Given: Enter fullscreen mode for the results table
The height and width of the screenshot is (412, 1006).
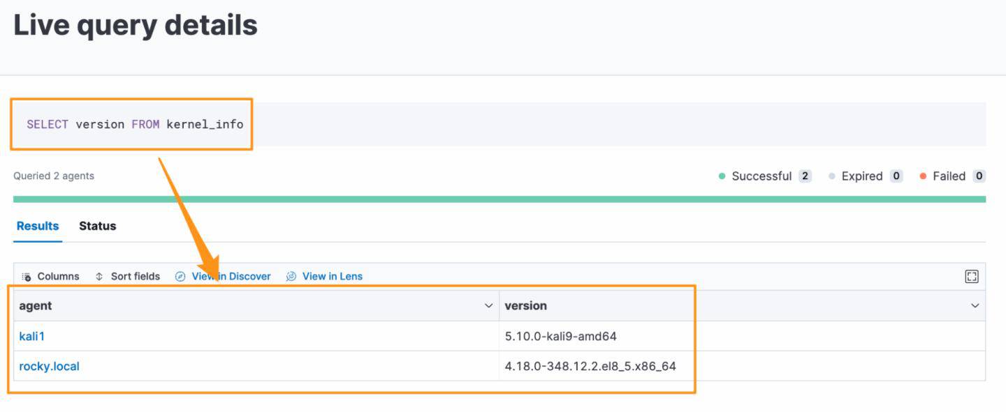Looking at the screenshot, I should [971, 276].
